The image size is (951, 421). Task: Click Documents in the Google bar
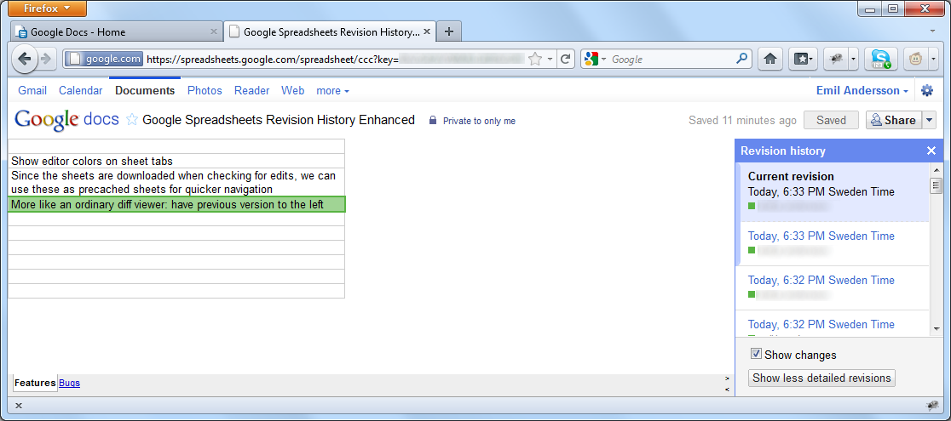(x=145, y=90)
